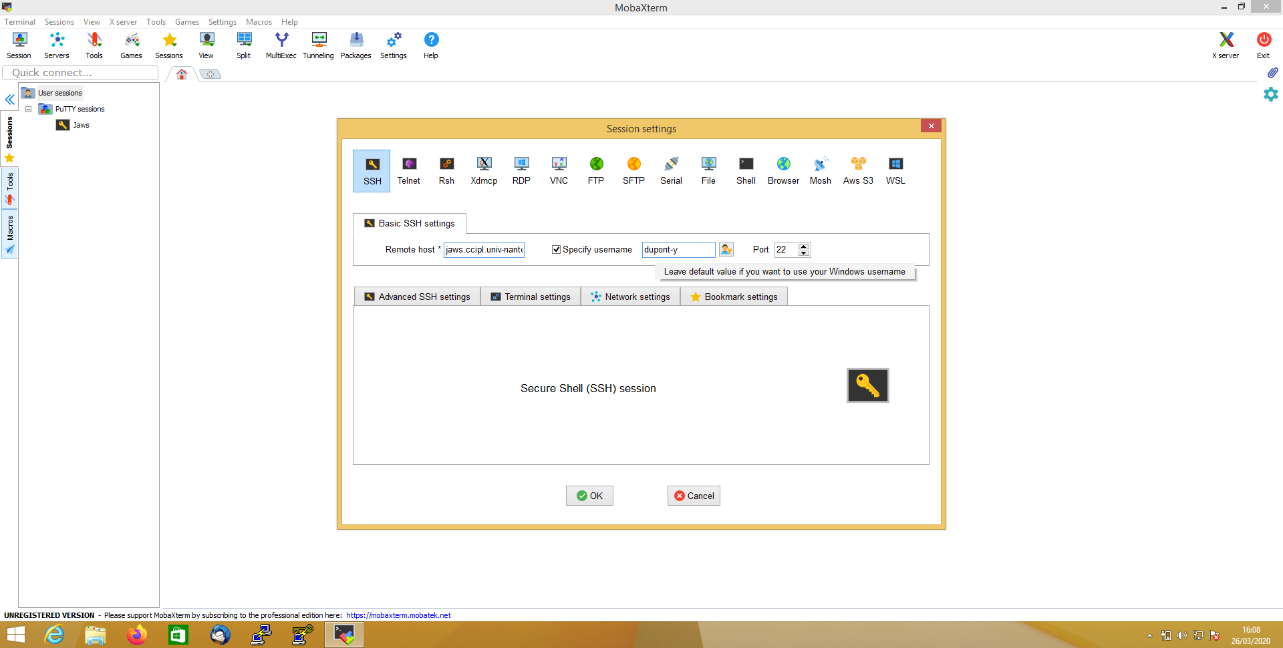
Task: Select Xdmcp session type
Action: [x=484, y=171]
